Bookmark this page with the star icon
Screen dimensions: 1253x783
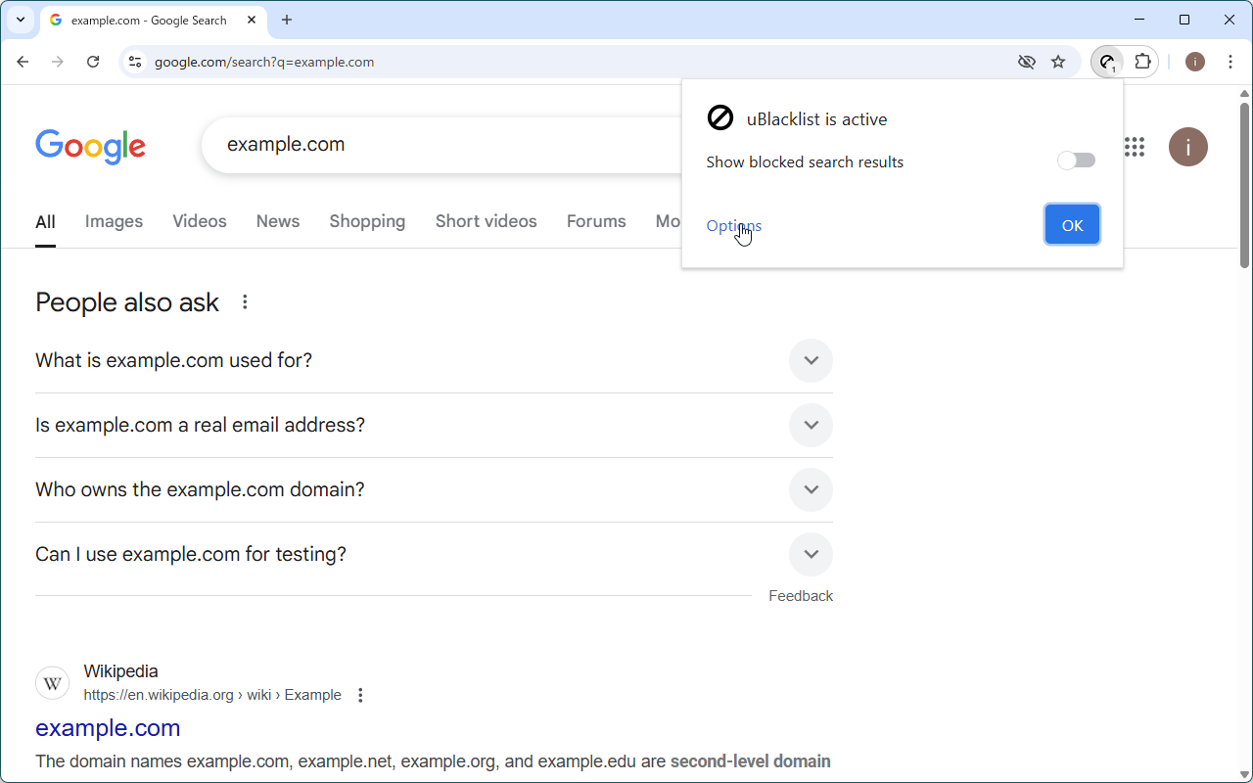click(x=1058, y=62)
